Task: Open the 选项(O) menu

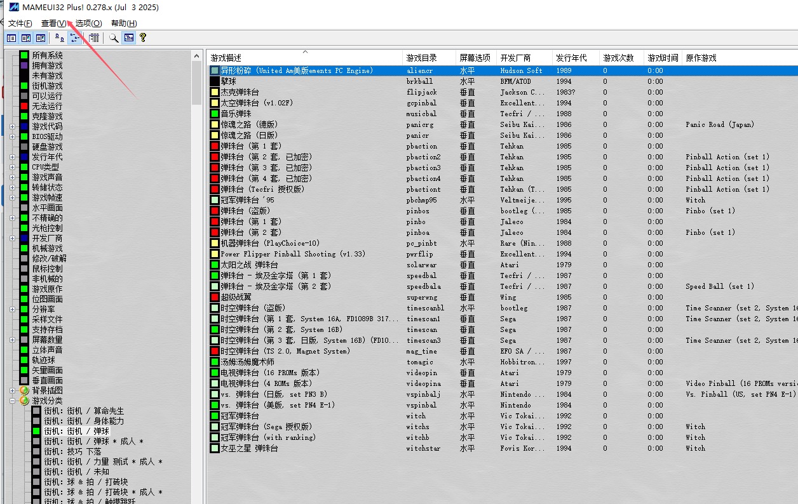Action: point(88,23)
